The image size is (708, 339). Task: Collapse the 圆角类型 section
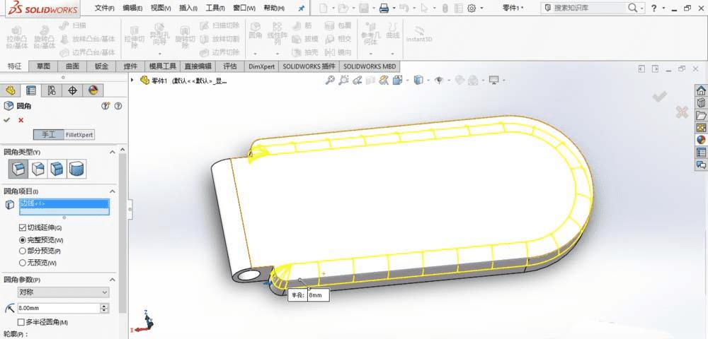112,152
